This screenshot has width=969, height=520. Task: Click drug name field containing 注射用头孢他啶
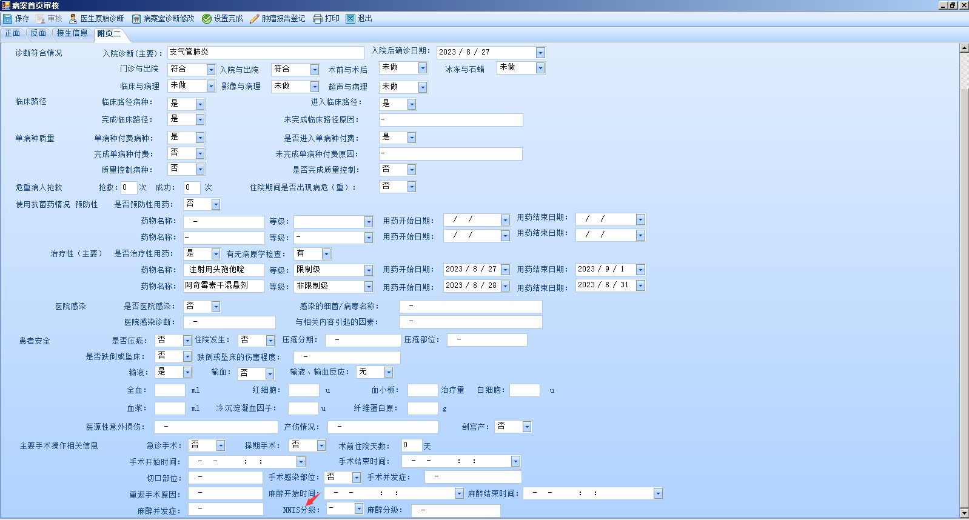point(224,270)
